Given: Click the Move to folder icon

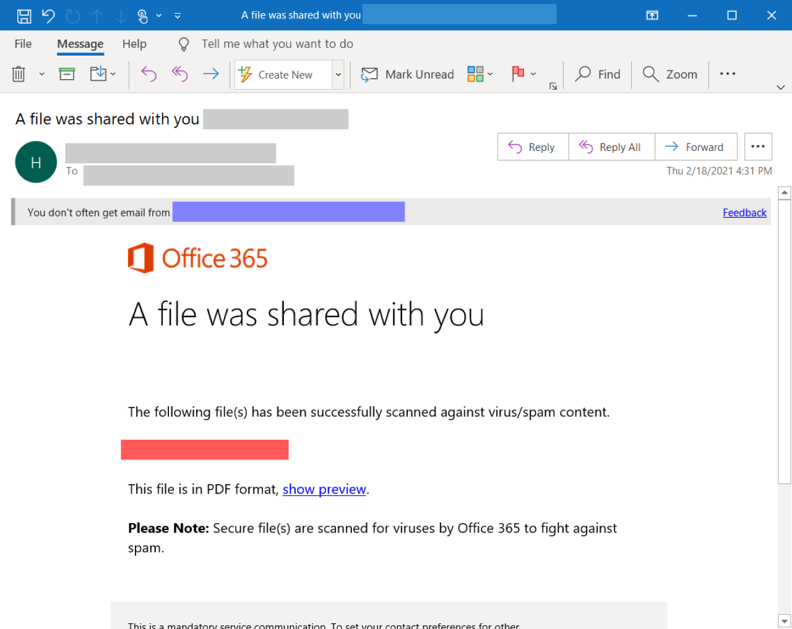Looking at the screenshot, I should 98,74.
